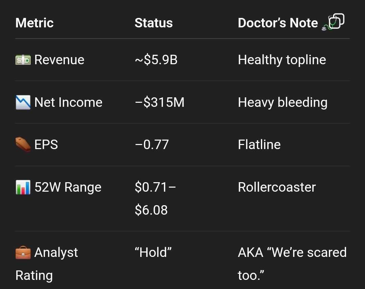The height and width of the screenshot is (289, 365).
Task: Click the "Rollercoaster" note text
Action: coord(277,187)
